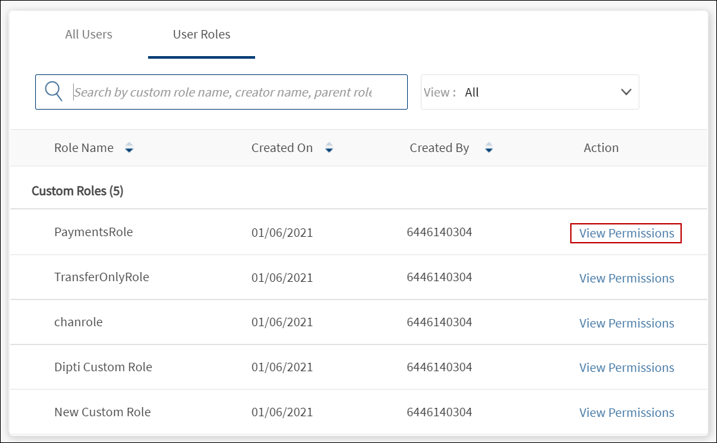
Task: View Permissions for TransferOnlyRole
Action: pyautogui.click(x=626, y=278)
